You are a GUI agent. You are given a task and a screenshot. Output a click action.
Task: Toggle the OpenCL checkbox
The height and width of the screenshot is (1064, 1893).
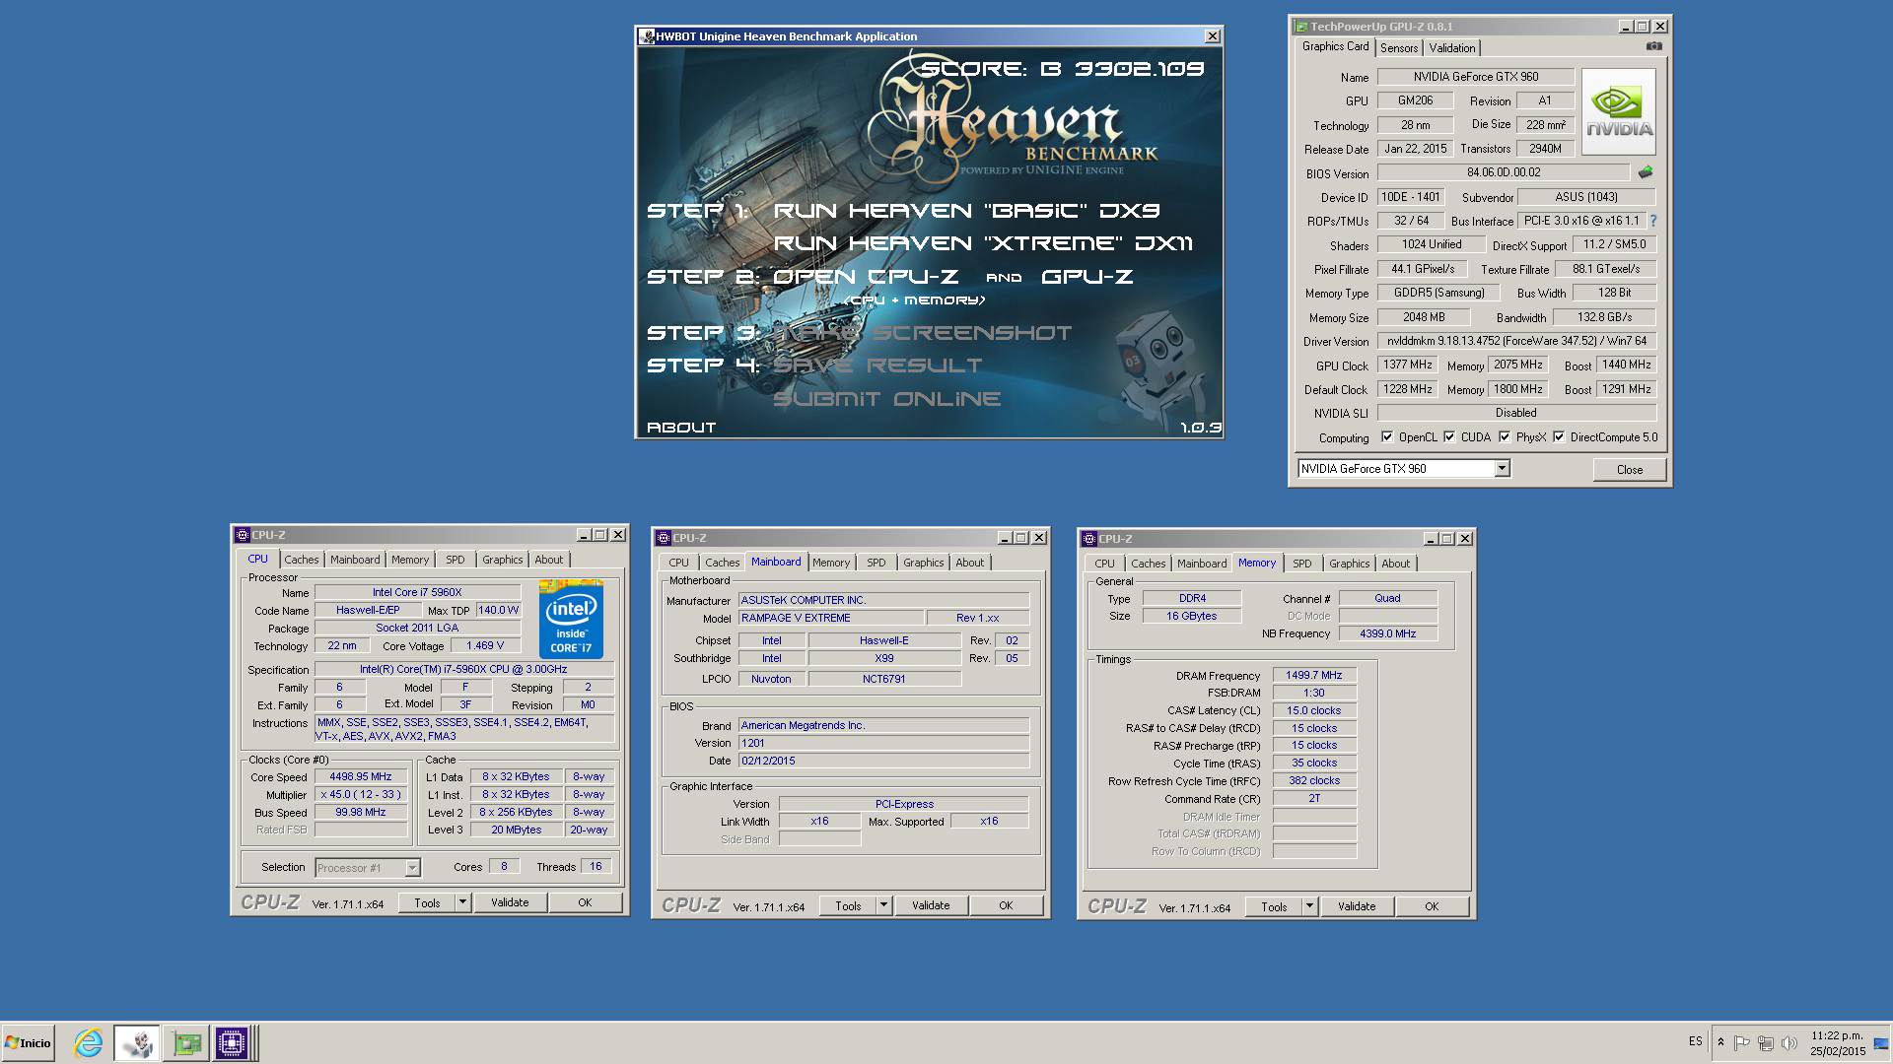(x=1387, y=436)
